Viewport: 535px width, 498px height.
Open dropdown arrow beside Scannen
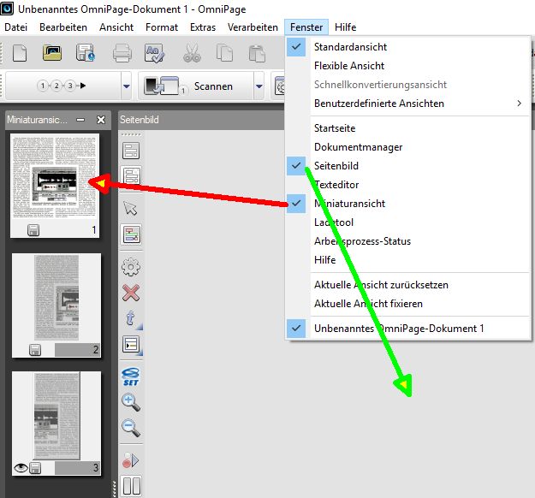click(259, 86)
